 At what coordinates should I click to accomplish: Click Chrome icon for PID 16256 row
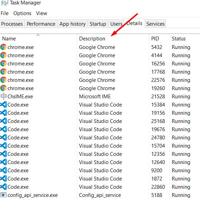[x=3, y=63]
